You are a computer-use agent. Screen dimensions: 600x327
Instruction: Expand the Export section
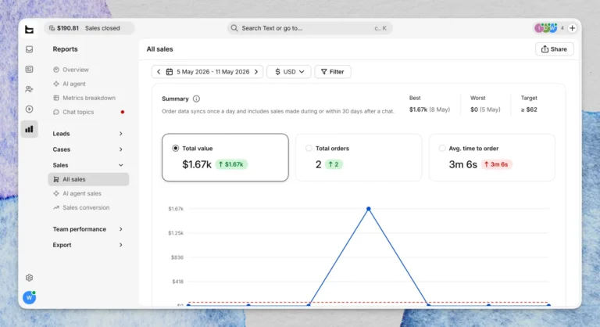tap(88, 245)
